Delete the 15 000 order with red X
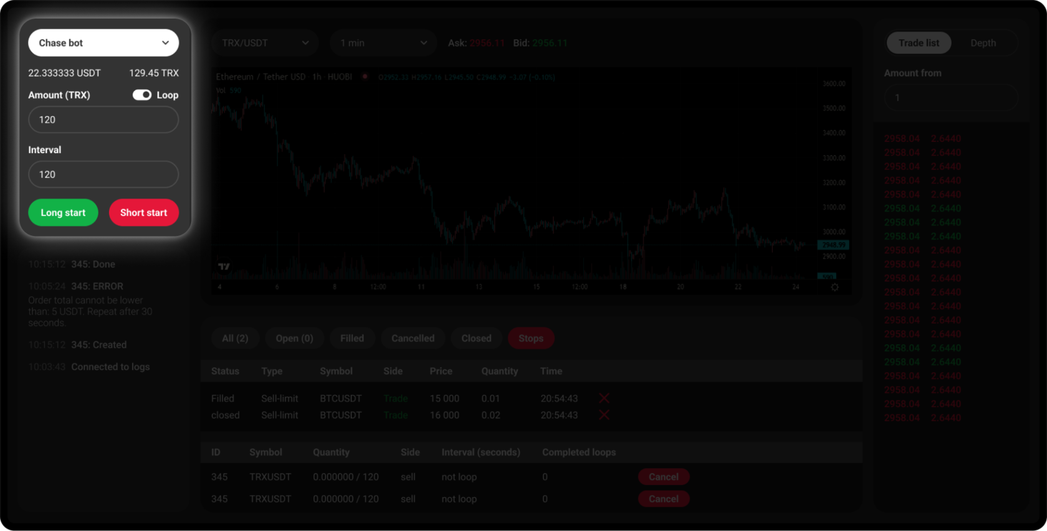Screen dimensions: 1047x531 [604, 398]
